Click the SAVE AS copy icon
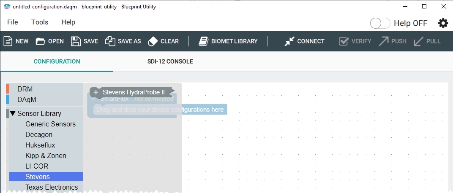This screenshot has width=453, height=193. pos(110,41)
